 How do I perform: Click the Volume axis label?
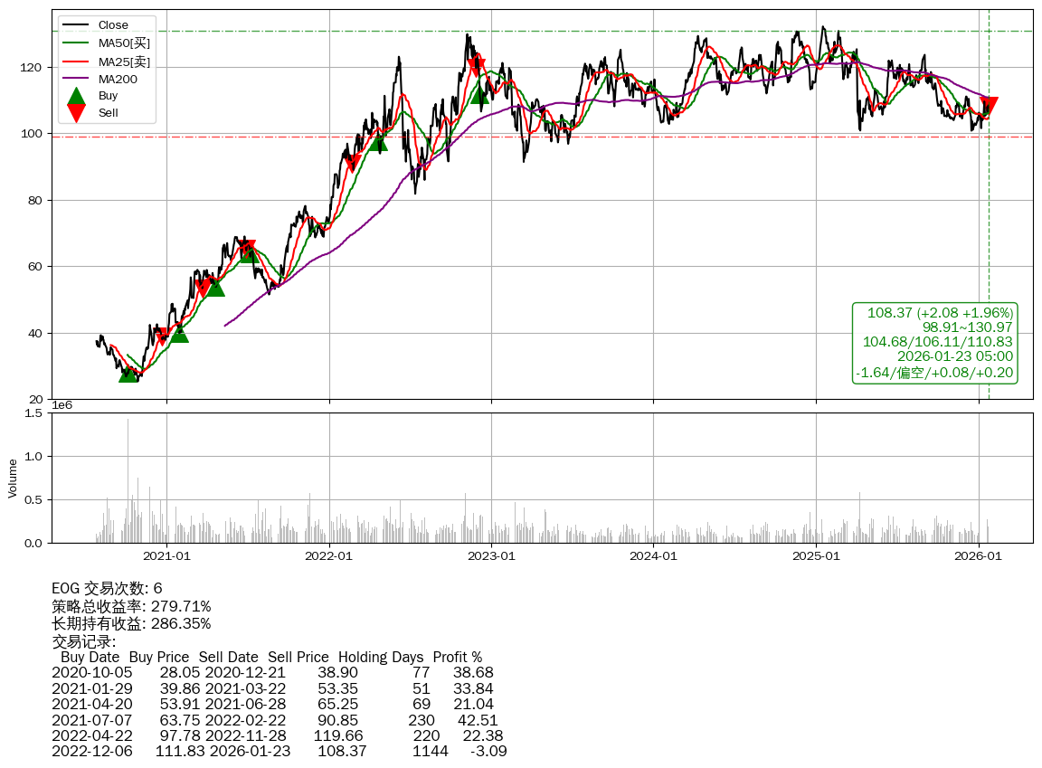point(13,478)
